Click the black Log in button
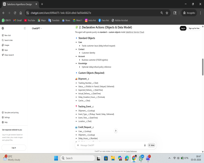 [183, 28]
